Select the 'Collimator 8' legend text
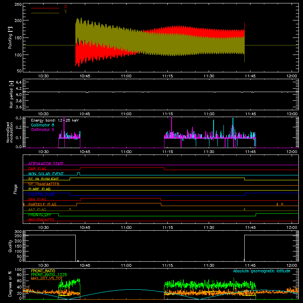This screenshot has width=303, height=303. coord(42,125)
